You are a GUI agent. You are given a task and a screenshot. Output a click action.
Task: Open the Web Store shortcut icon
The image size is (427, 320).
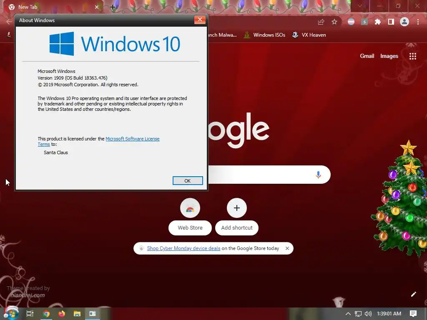pyautogui.click(x=190, y=208)
